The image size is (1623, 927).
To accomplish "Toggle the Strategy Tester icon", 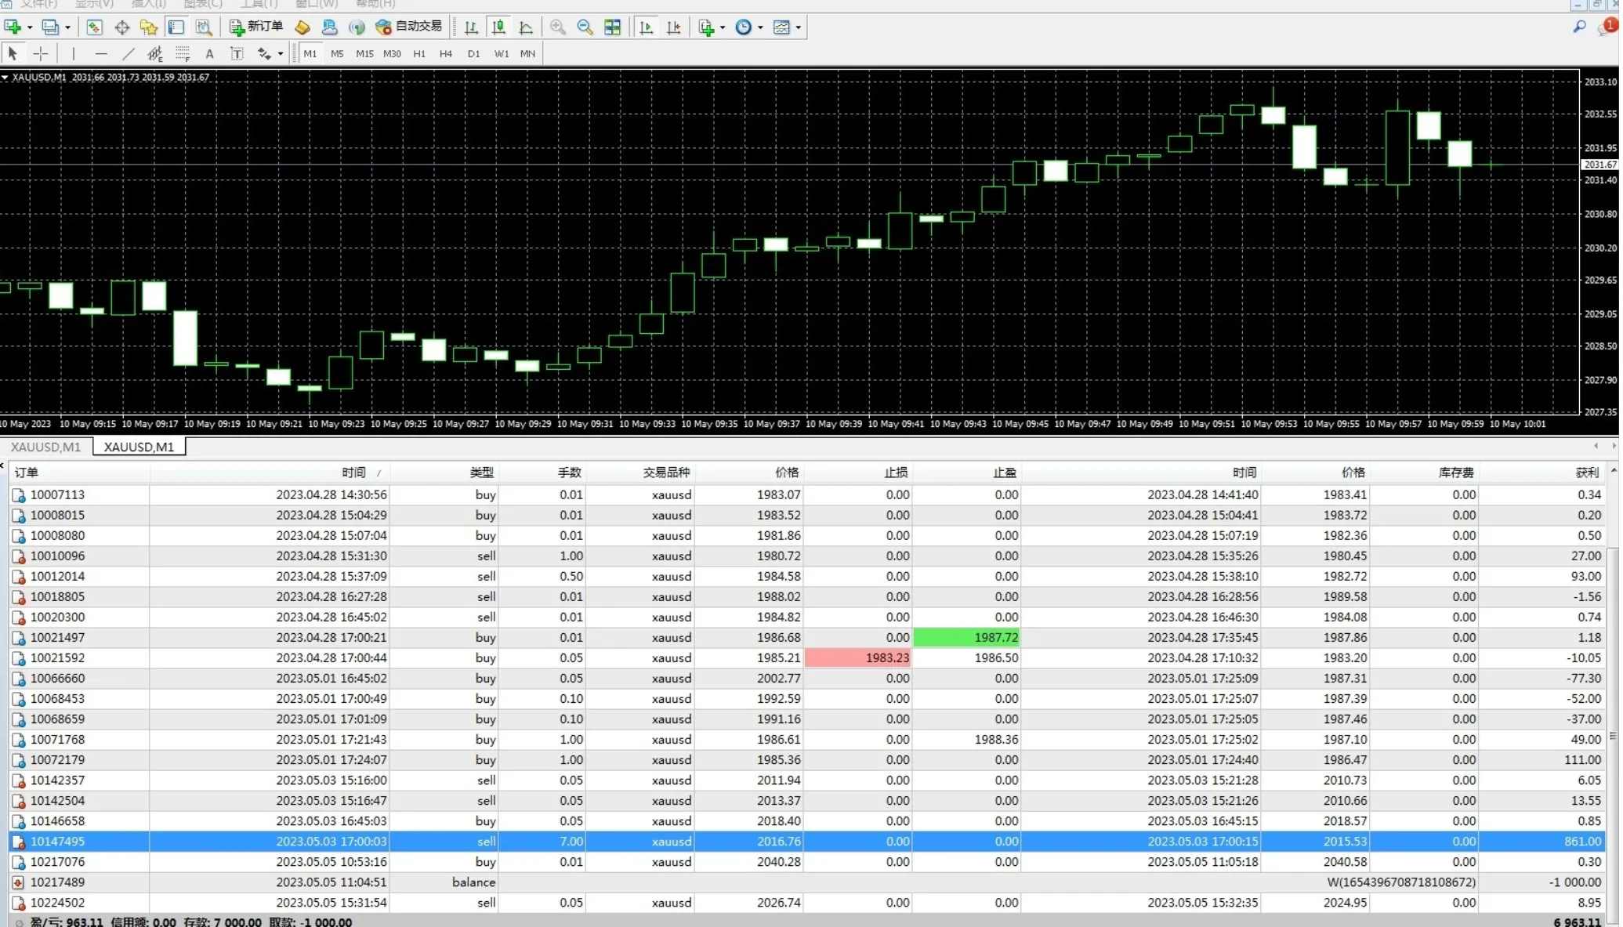I will (204, 27).
